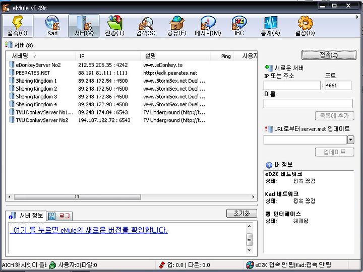Screen dimensions: 363x272
Task: Sort list by Ping column header
Action: point(222,56)
